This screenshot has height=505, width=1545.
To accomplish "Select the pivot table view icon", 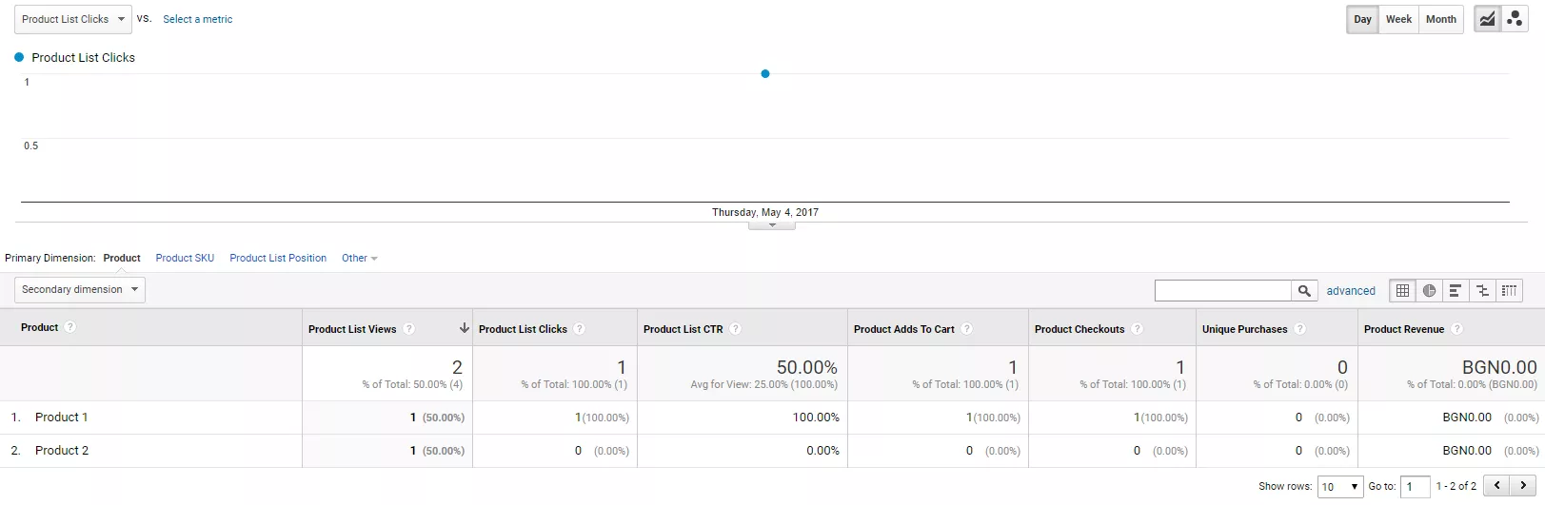I will tap(1509, 291).
